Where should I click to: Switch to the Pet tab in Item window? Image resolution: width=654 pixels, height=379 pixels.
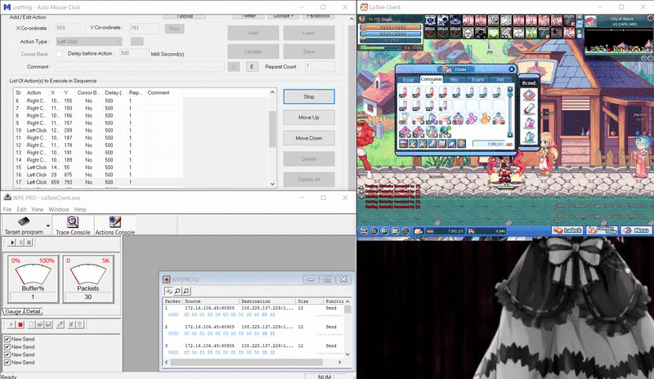pyautogui.click(x=500, y=79)
